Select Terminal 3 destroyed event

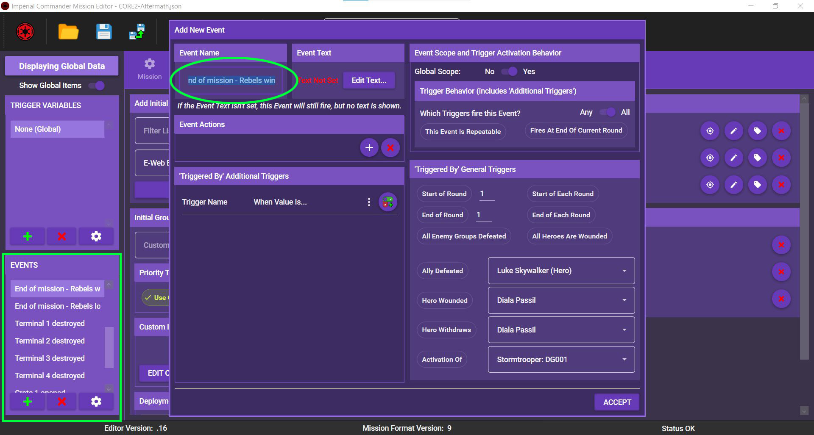[x=57, y=358]
